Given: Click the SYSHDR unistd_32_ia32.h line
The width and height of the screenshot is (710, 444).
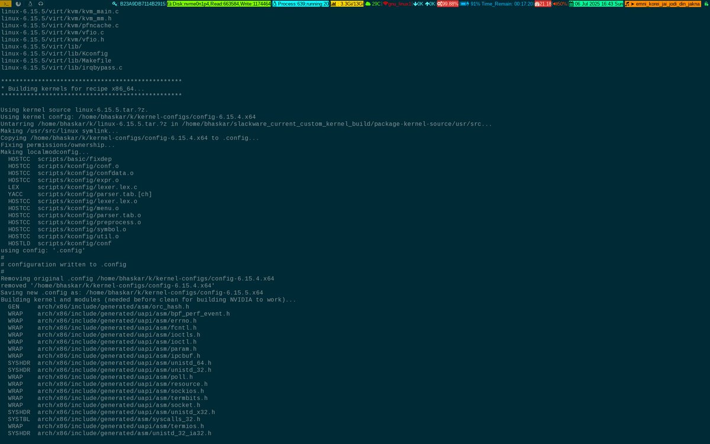Looking at the screenshot, I should pos(109,433).
